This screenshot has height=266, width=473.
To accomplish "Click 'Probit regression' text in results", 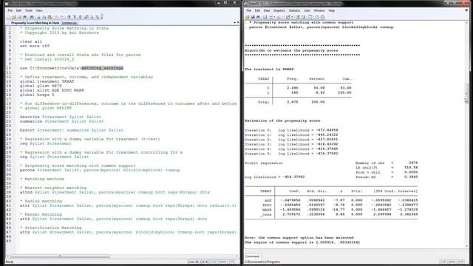I will [264, 163].
